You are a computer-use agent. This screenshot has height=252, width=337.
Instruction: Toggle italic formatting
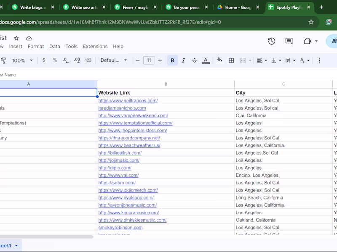183,60
